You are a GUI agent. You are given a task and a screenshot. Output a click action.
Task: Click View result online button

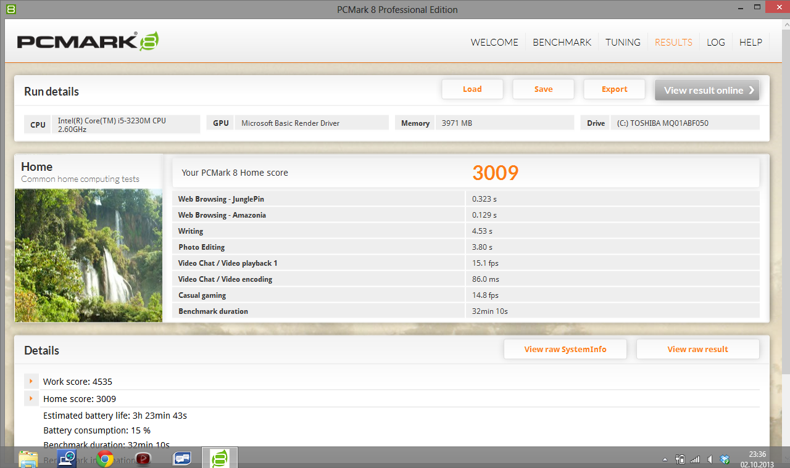[707, 90]
